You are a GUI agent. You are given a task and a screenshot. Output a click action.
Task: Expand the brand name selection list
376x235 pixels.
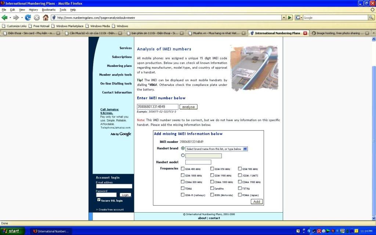(x=245, y=149)
